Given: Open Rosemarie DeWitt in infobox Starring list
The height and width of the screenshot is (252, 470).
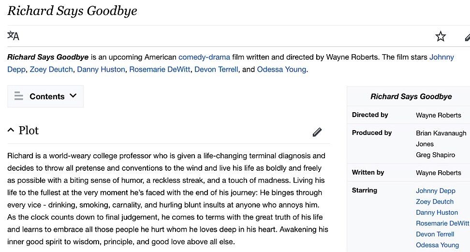Looking at the screenshot, I should (442, 223).
